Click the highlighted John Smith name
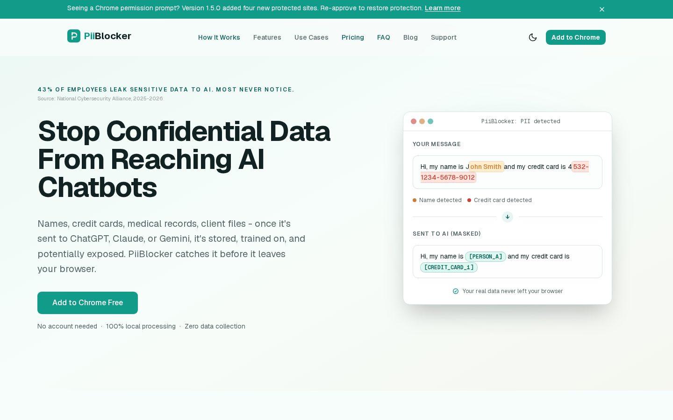Image resolution: width=673 pixels, height=420 pixels. tap(487, 167)
